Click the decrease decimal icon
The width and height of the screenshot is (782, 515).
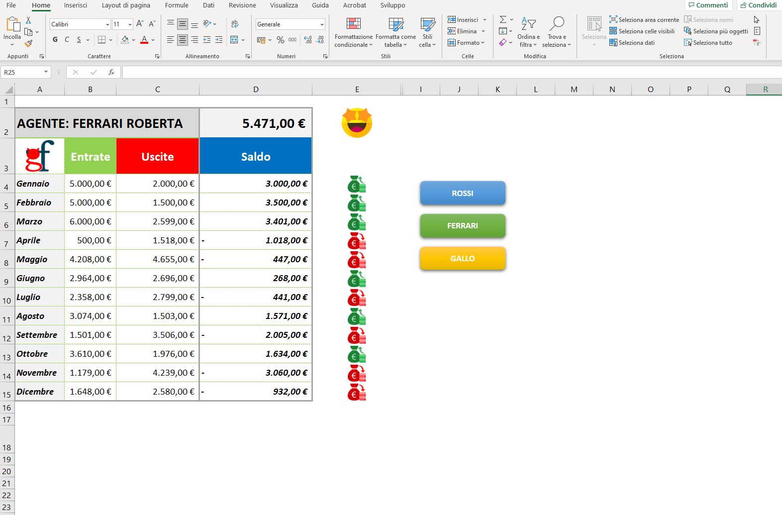click(x=320, y=40)
